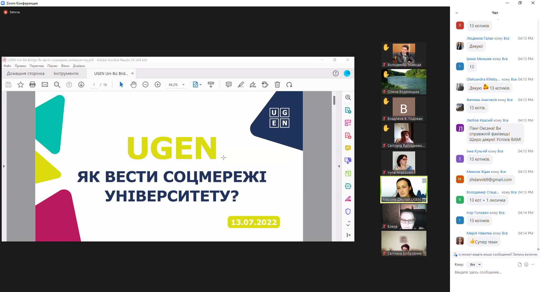Add document to favorites with star icon
The height and width of the screenshot is (292, 540).
[x=21, y=85]
